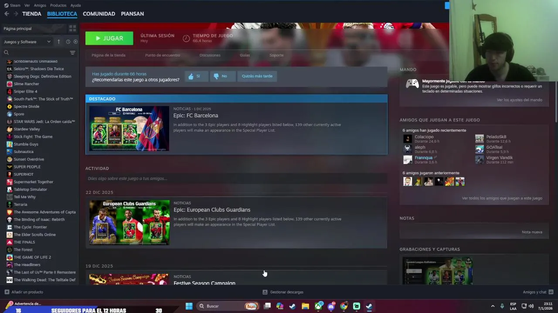Open the Amigos menu
Screen dimensions: 558x313
(x=40, y=5)
